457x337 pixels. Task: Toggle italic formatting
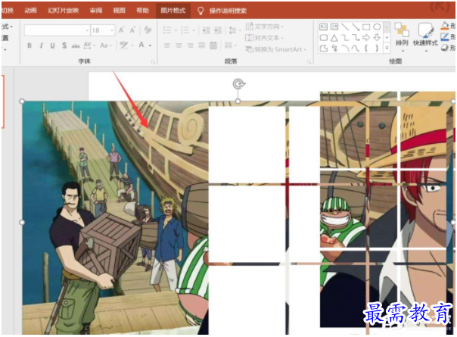pos(41,45)
